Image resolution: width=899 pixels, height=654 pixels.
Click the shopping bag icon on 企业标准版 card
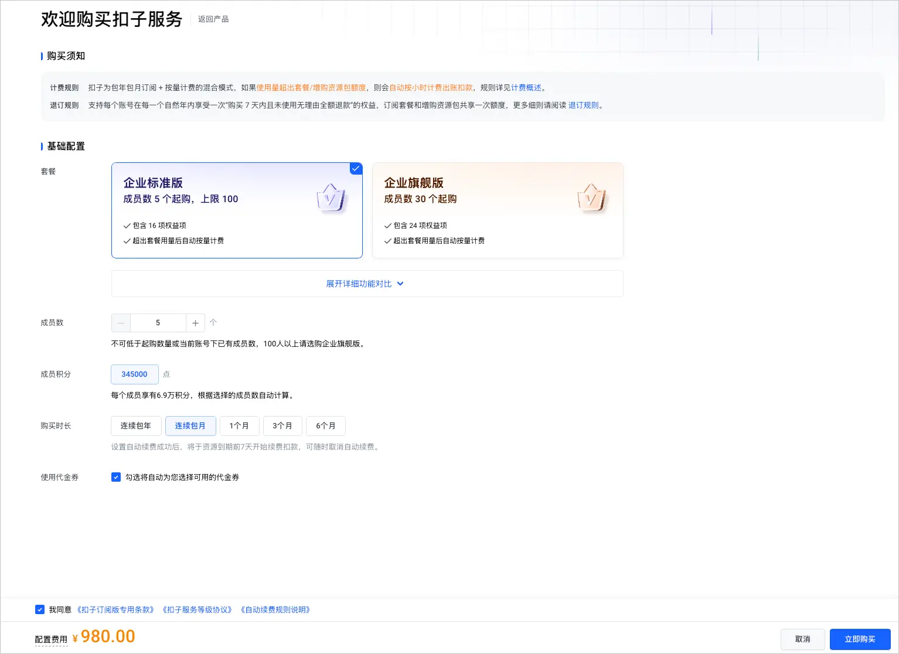point(331,198)
